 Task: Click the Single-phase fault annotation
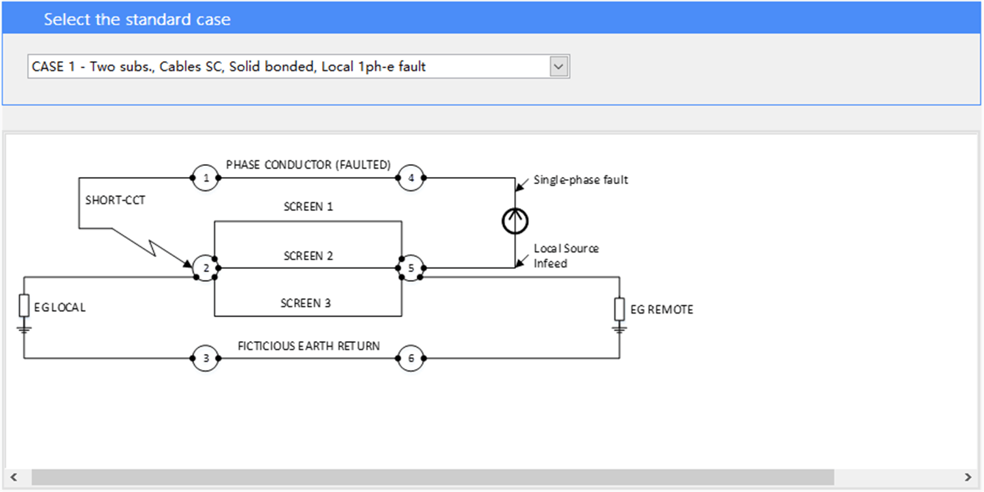click(581, 180)
